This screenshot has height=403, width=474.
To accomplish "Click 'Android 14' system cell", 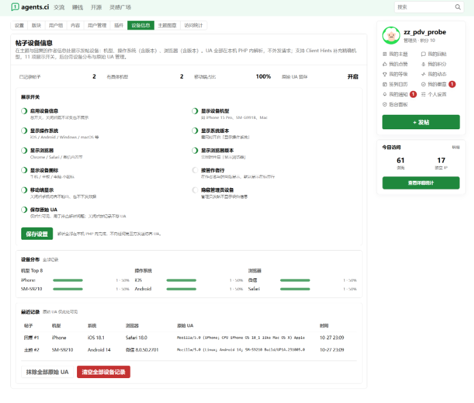I will [x=99, y=350].
